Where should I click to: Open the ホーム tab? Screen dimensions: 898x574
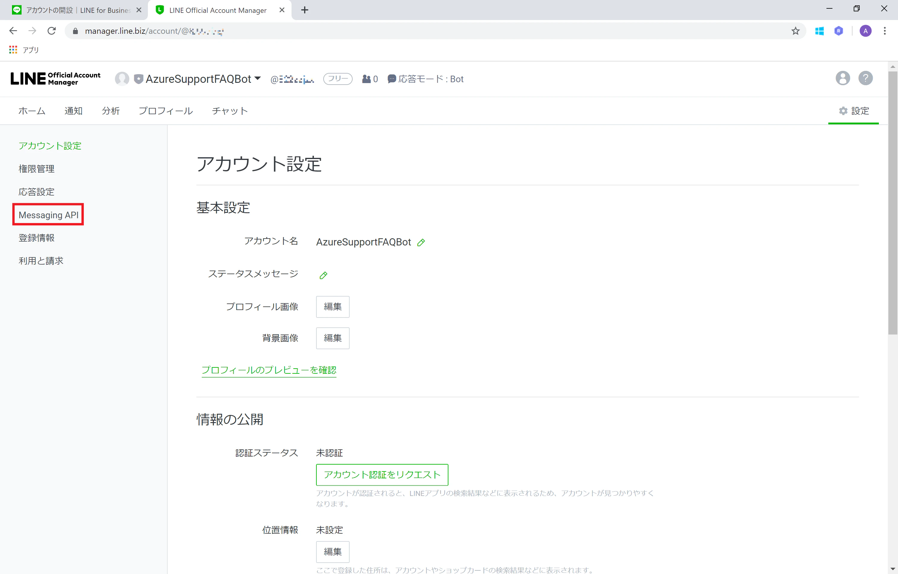tap(32, 111)
